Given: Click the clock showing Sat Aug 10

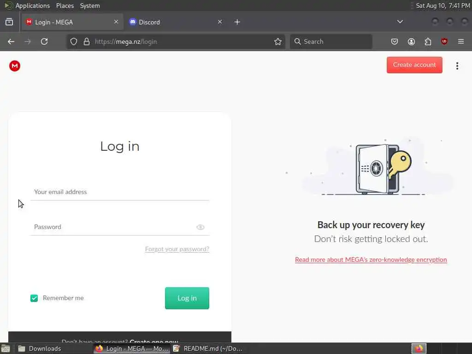Looking at the screenshot, I should (443, 6).
